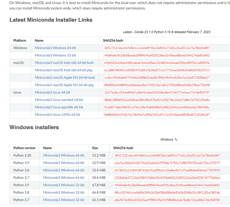This screenshot has width=230, height=207.
Task: Download Miniconda3 macOS Intel x86 64-bit pkg
Action: (63, 70)
